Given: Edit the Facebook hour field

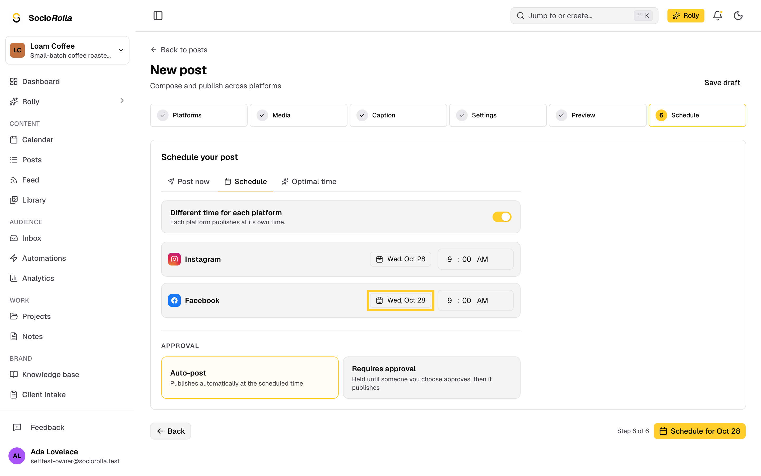Looking at the screenshot, I should (x=449, y=300).
